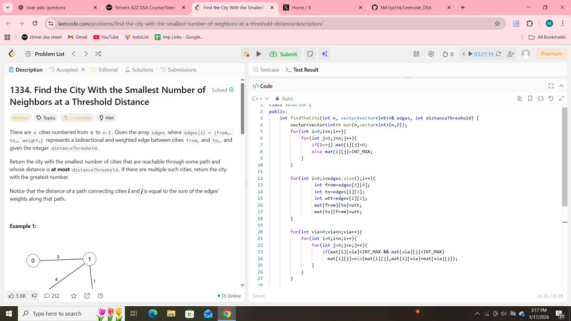This screenshot has height=321, width=571.
Task: Click the debug icon beside Run
Action: click(x=246, y=54)
